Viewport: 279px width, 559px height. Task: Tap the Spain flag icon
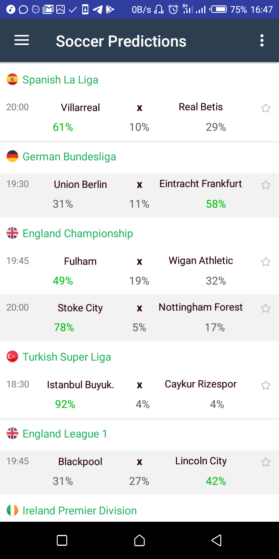pyautogui.click(x=12, y=80)
